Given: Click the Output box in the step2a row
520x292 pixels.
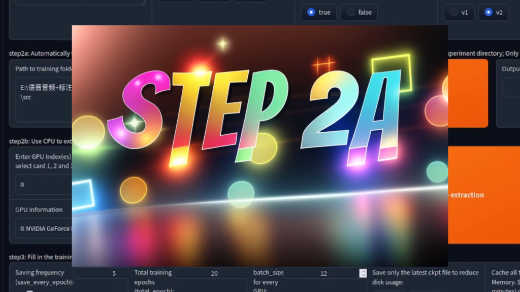Looking at the screenshot, I should coord(511,87).
